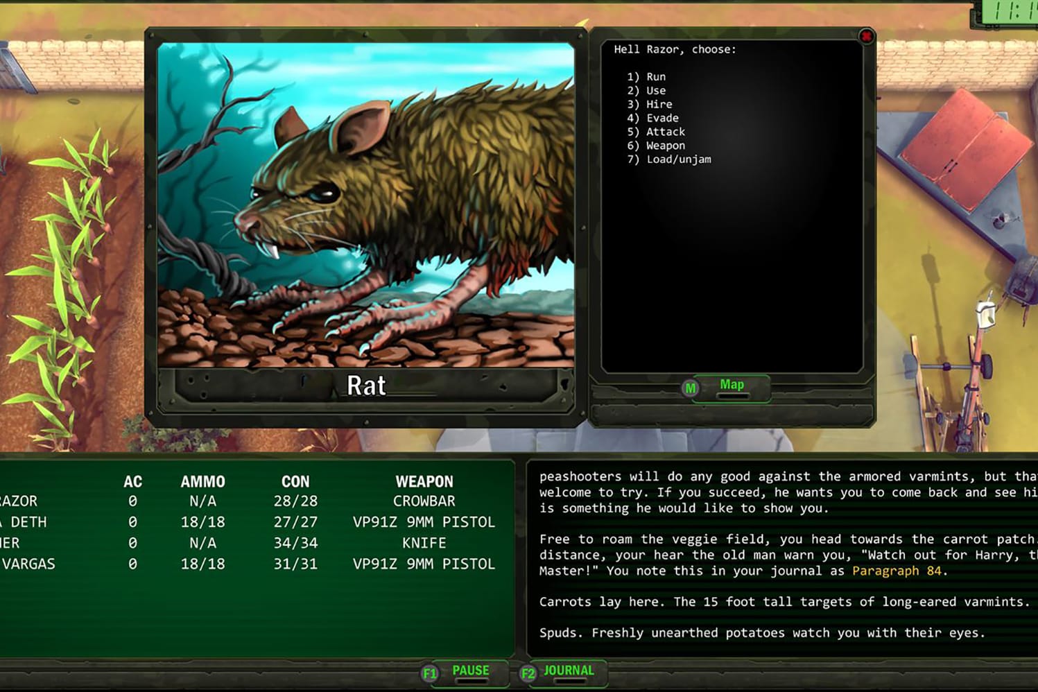
Task: Click the Pause button
Action: [x=471, y=671]
